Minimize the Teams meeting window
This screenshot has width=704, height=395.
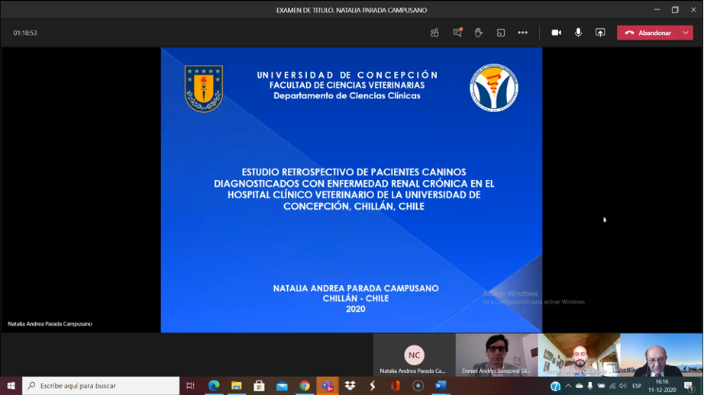(x=657, y=9)
